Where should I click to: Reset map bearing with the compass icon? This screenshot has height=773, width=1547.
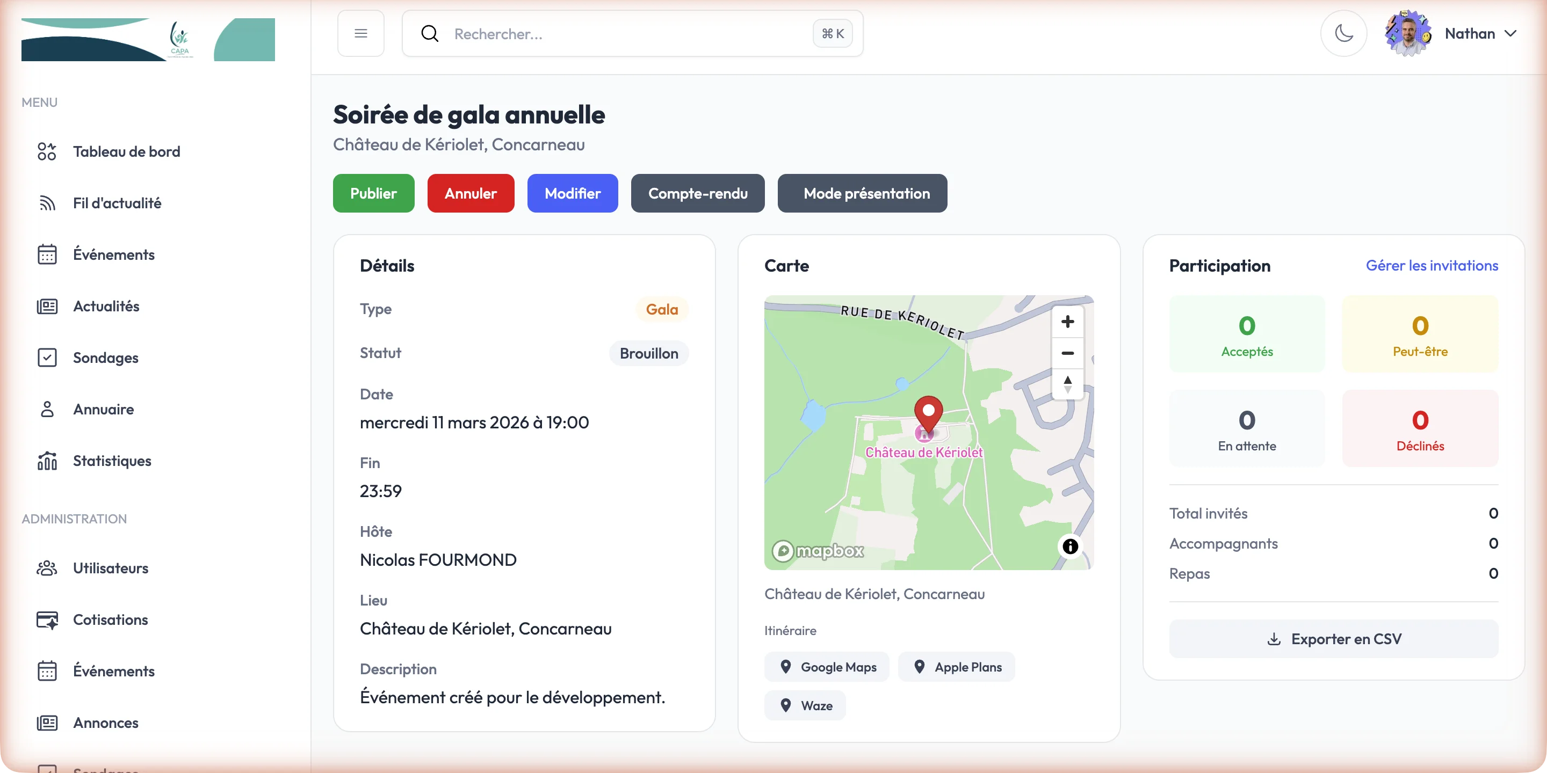coord(1067,384)
